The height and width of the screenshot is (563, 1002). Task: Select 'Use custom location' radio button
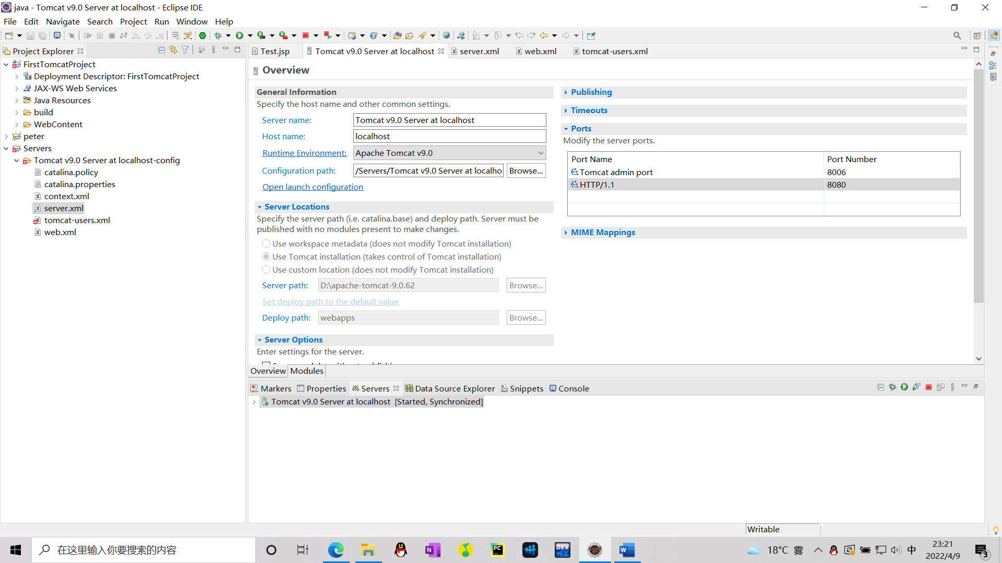[x=266, y=270]
